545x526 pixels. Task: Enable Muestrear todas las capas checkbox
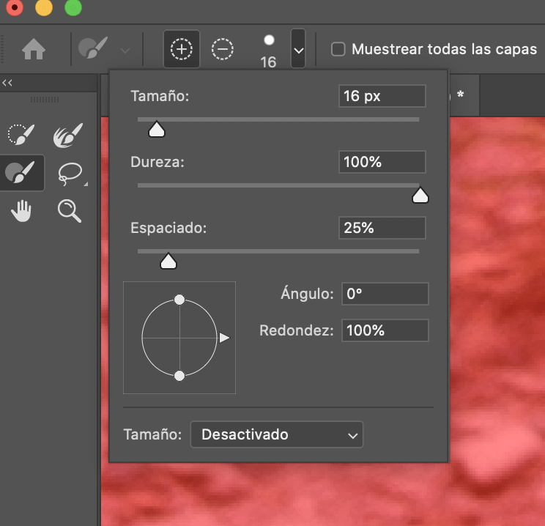(x=338, y=49)
